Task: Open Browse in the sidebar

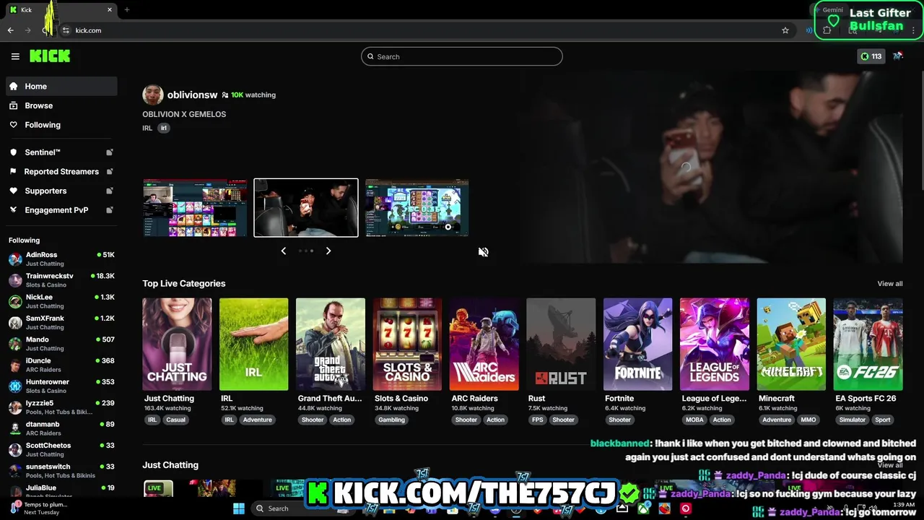Action: [x=61, y=105]
